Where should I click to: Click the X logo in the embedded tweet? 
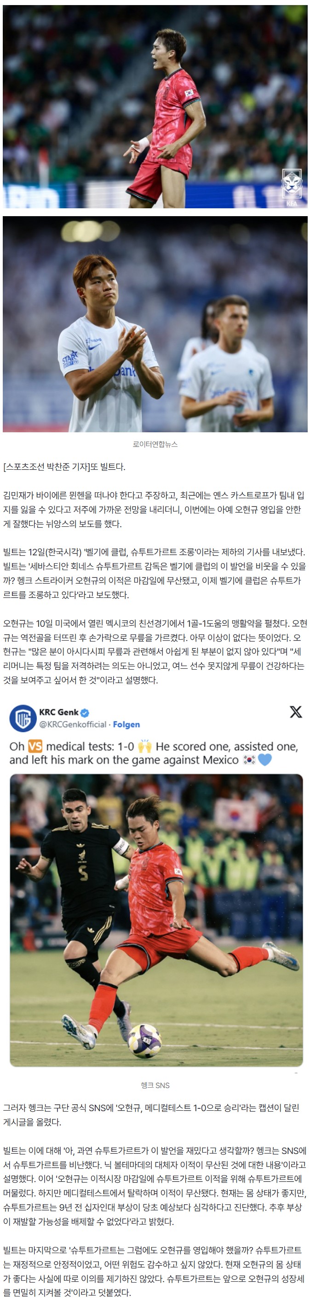pyautogui.click(x=295, y=712)
